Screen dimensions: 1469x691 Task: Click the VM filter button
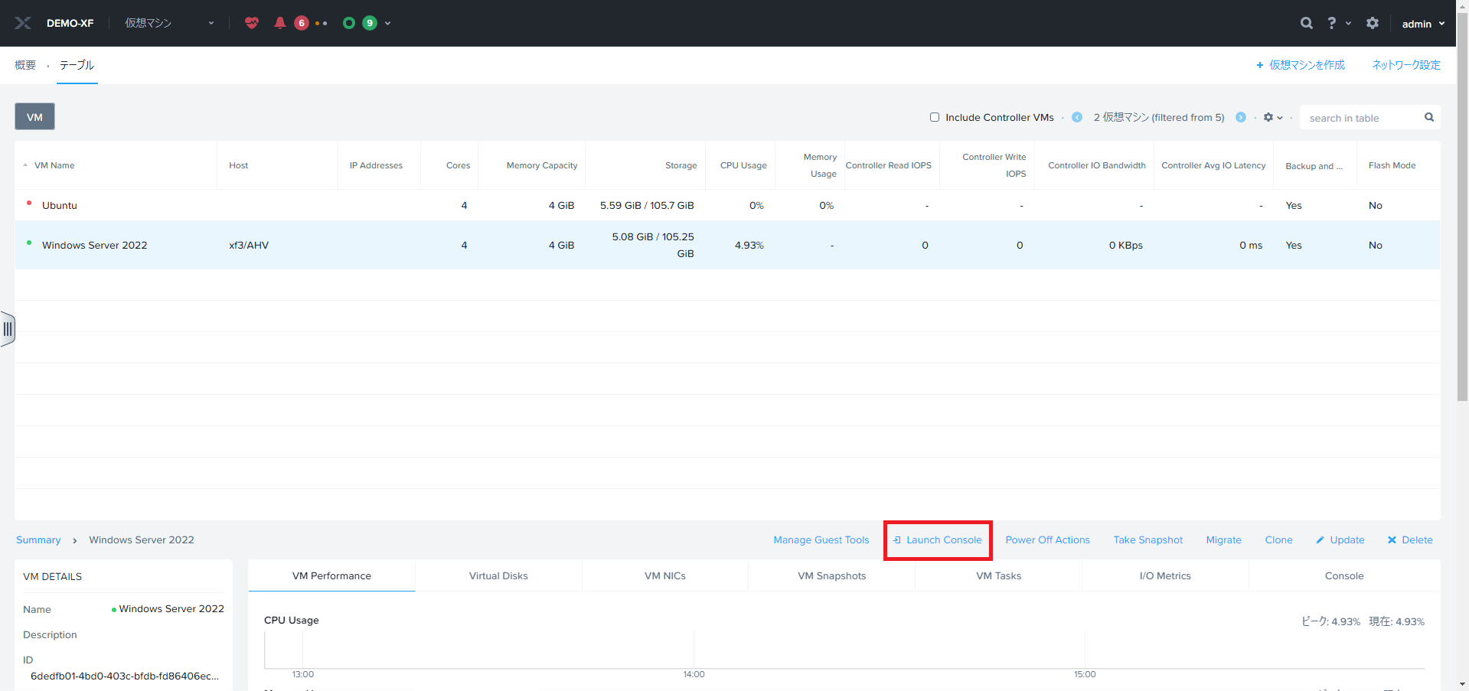click(34, 117)
